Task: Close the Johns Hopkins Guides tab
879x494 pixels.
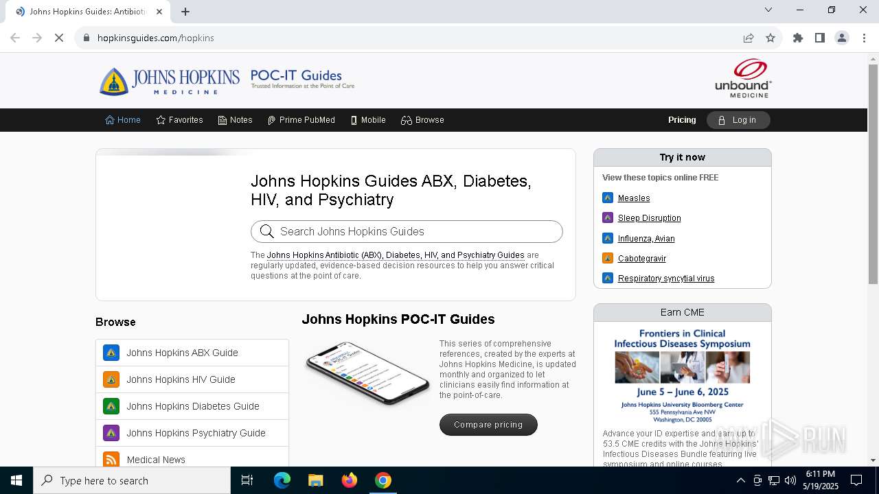Action: click(x=159, y=11)
